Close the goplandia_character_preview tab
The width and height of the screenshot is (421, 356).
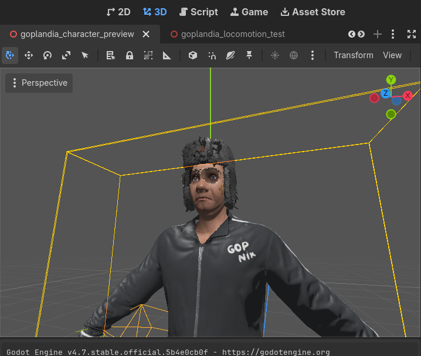(146, 34)
